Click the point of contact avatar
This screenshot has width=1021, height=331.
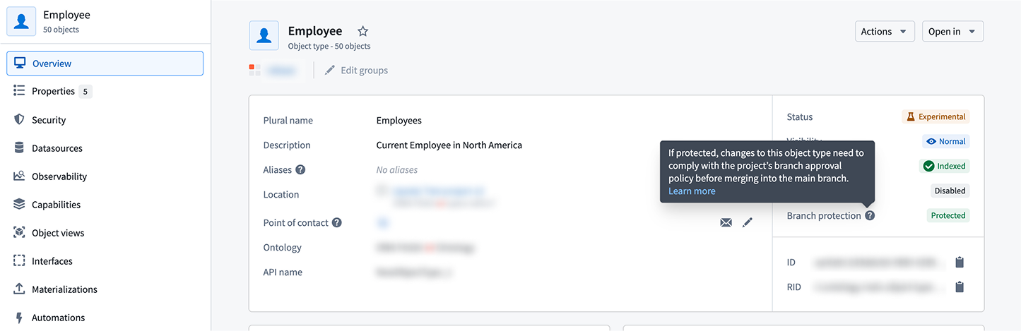(x=382, y=223)
